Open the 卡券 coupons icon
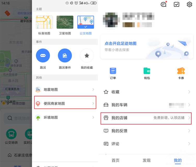Viewport: 196px width, 167px height. (x=181, y=71)
